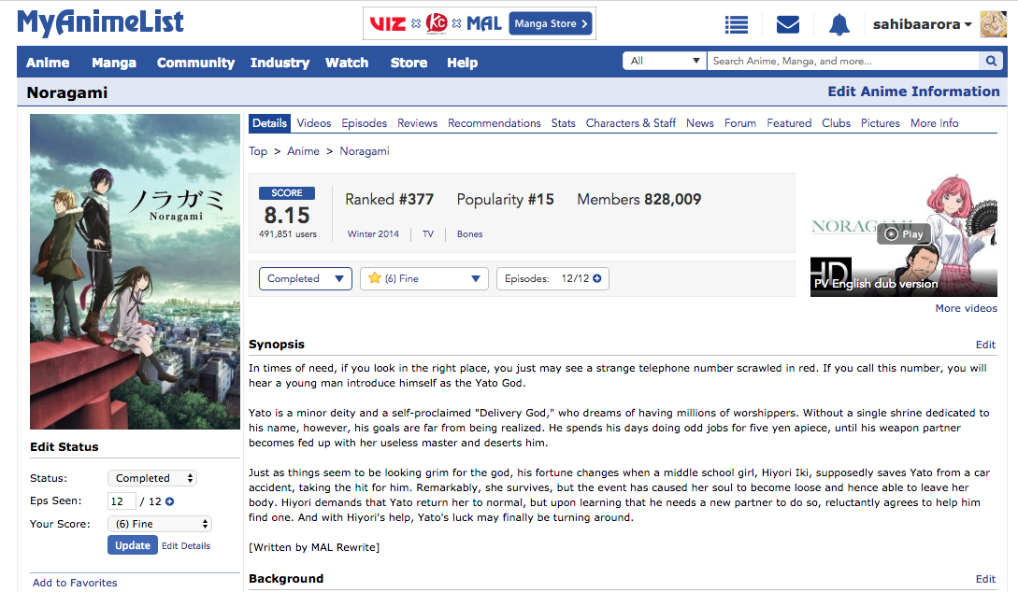Click the Top breadcrumb link
The width and height of the screenshot is (1018, 592).
pyautogui.click(x=258, y=151)
